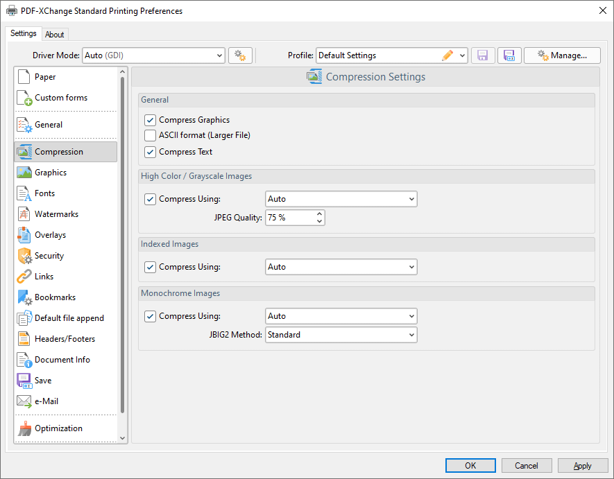Screen dimensions: 614x479
Task: Toggle Monochrome Images Compress Using checkbox
Action: click(x=150, y=316)
